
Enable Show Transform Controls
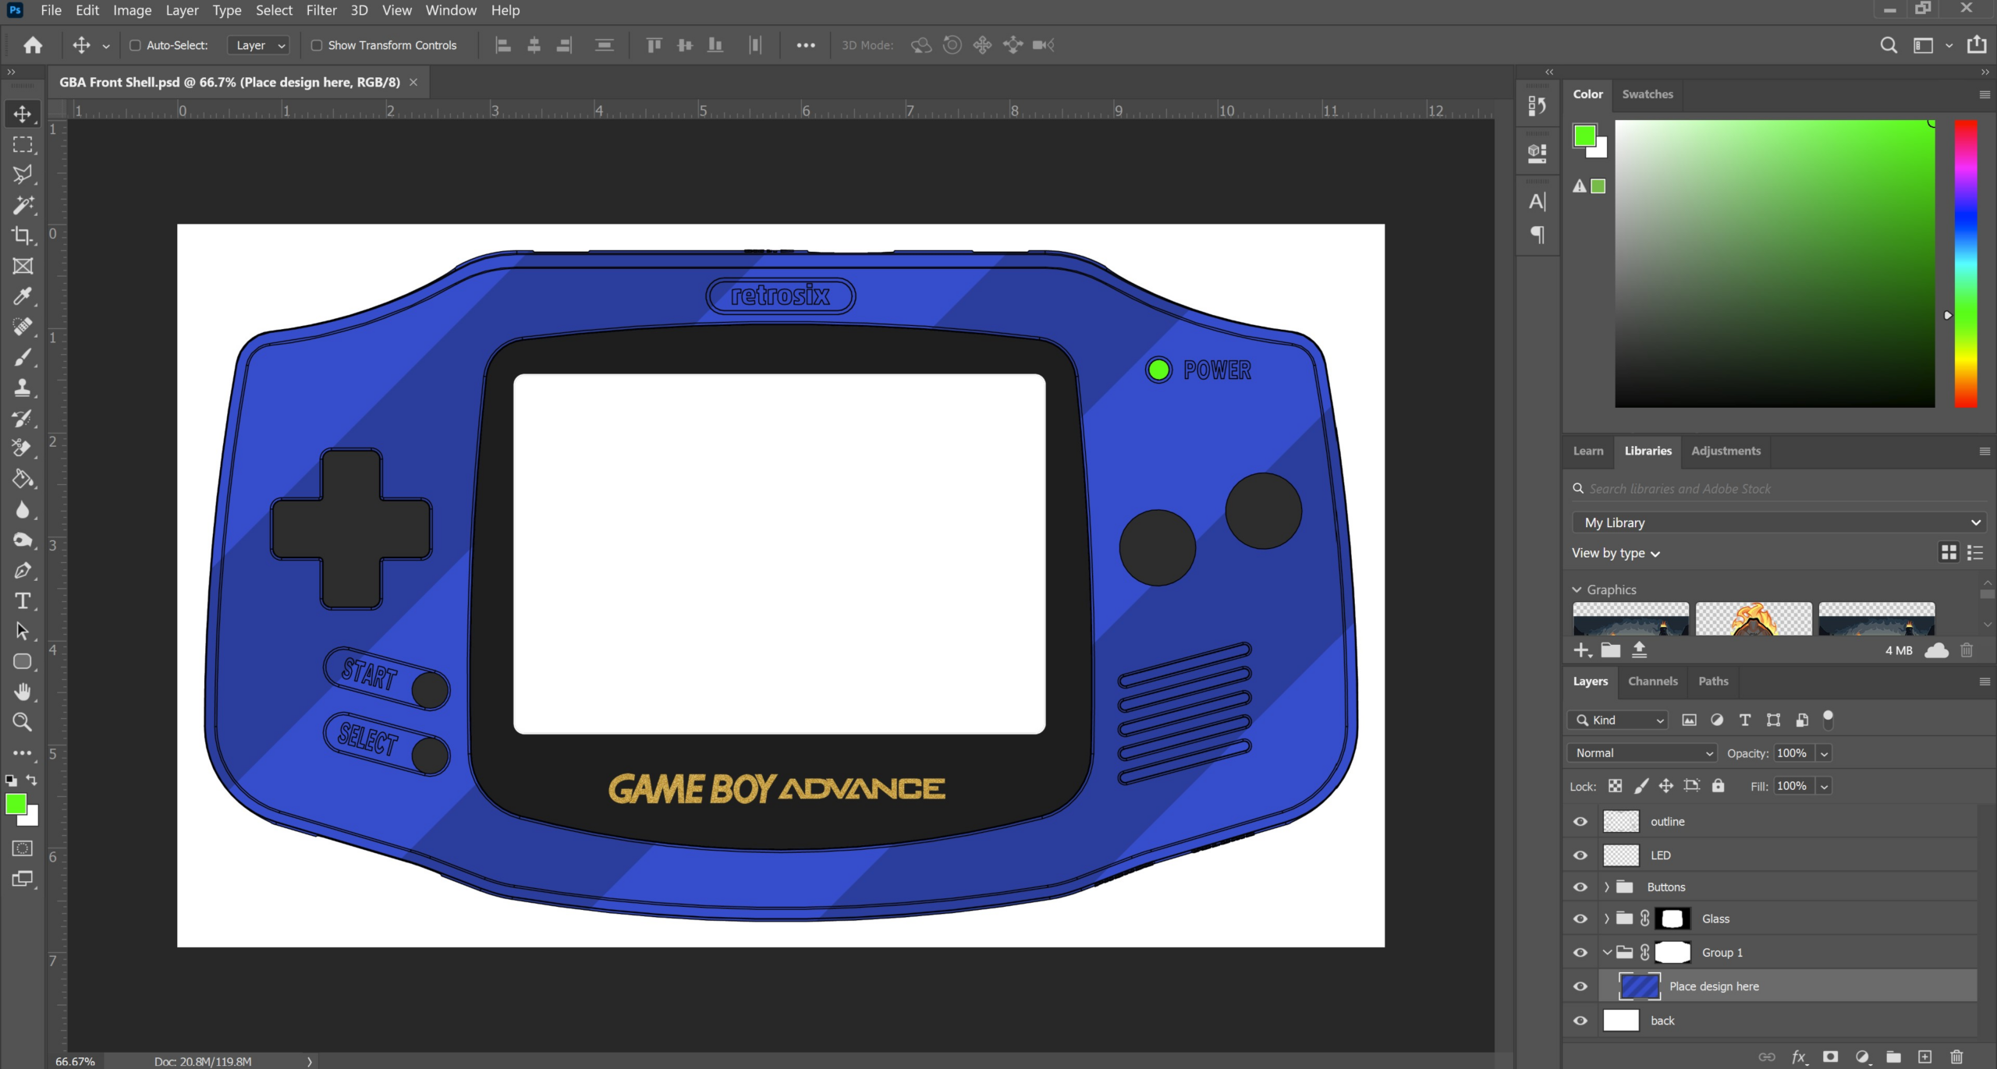point(317,45)
